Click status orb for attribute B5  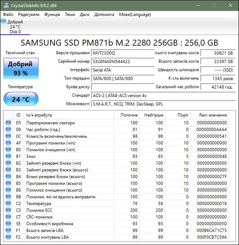tap(8, 183)
